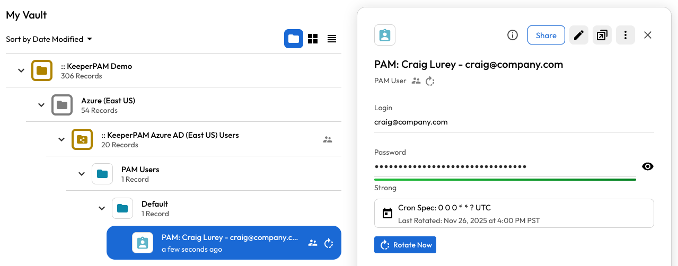Click the PAM User record type icon

pyautogui.click(x=385, y=35)
